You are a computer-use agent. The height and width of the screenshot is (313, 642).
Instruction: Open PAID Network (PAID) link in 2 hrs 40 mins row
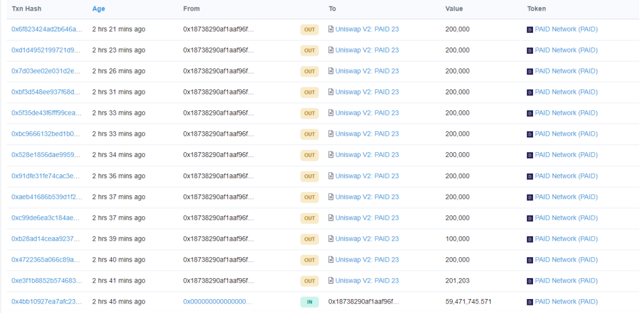click(x=566, y=260)
